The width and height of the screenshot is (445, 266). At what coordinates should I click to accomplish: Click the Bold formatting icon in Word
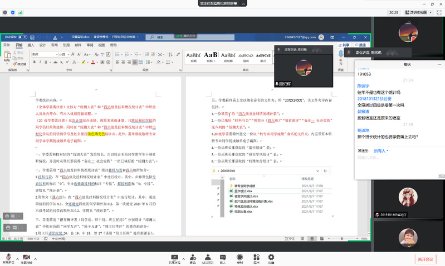34,62
